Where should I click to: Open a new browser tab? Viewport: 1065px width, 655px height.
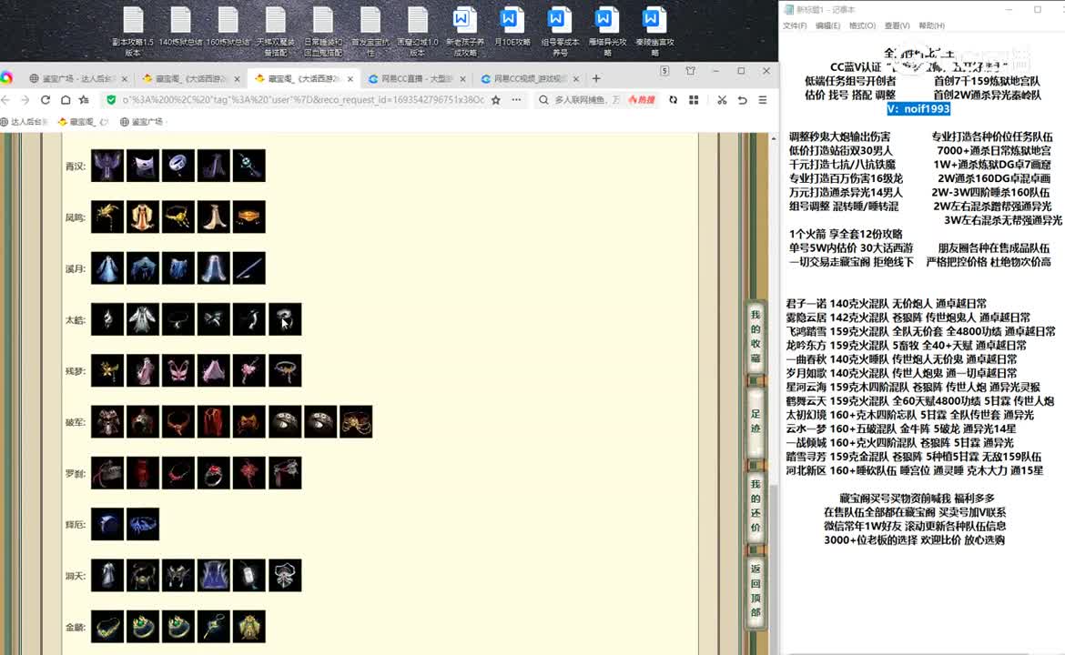coord(596,79)
